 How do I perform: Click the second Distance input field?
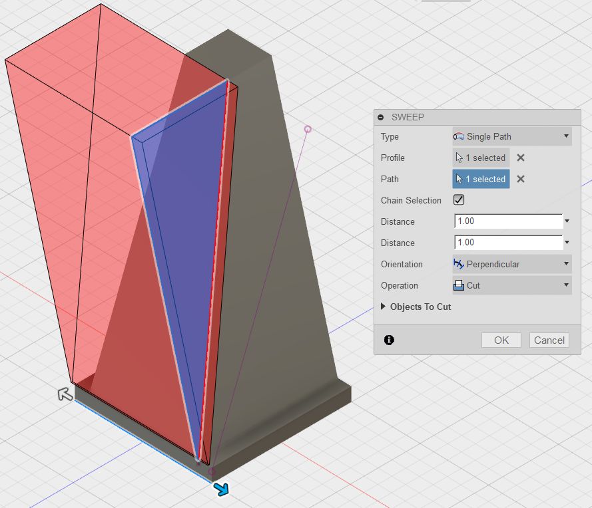pos(506,242)
